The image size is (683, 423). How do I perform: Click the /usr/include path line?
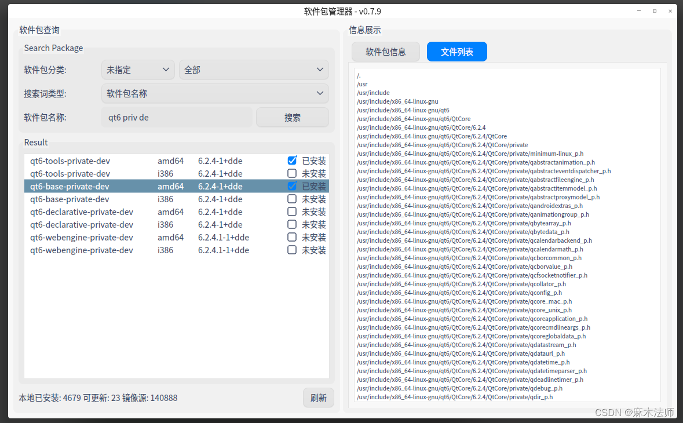373,93
